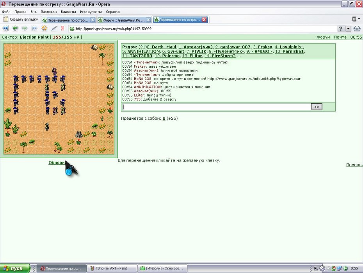Click Перемещение по ос taskbar item
This screenshot has width=363, height=273.
coord(62,268)
